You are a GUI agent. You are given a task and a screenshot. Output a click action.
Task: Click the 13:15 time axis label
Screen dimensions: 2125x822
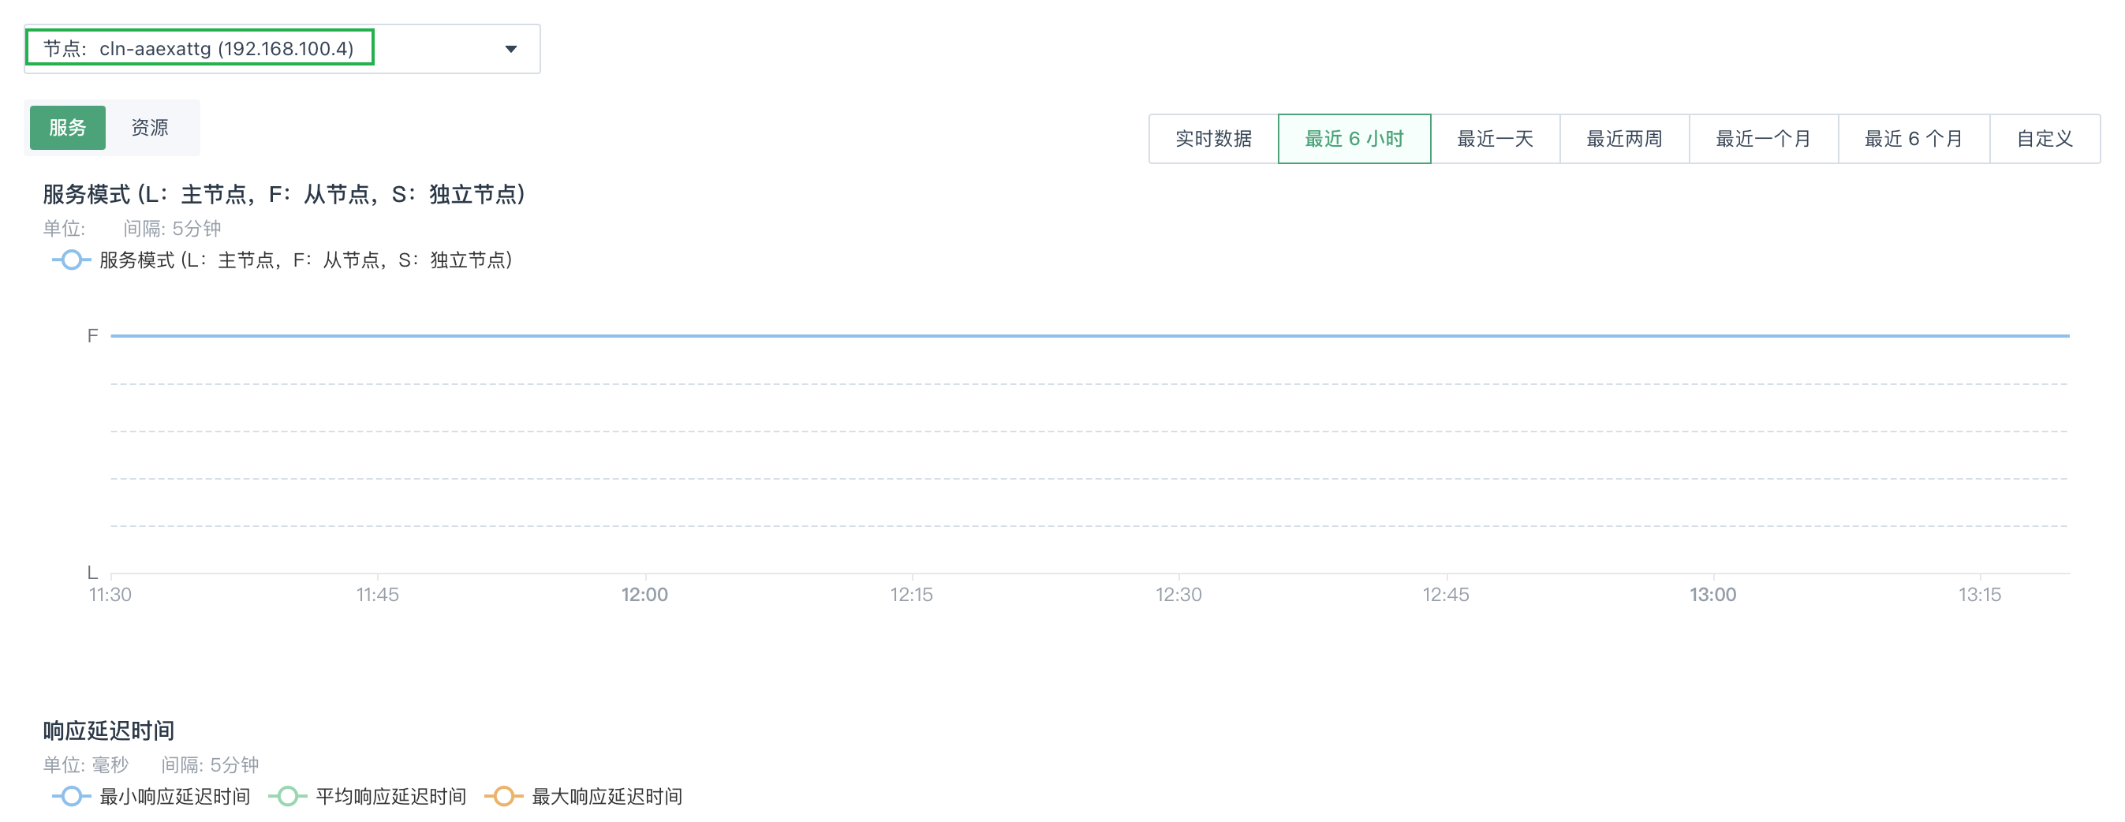pyautogui.click(x=1980, y=595)
